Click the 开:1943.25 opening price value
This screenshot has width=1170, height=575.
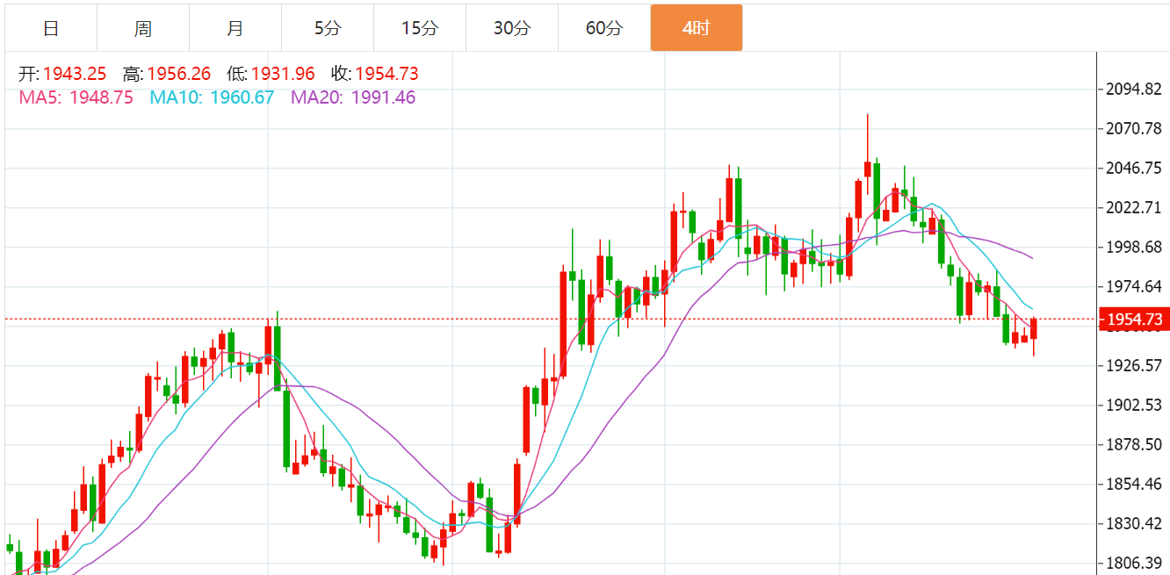62,74
